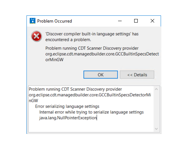Click the GCCBuiltinSpecsDetectorMi text in details pane
The image size is (190, 150).
pos(125,95)
